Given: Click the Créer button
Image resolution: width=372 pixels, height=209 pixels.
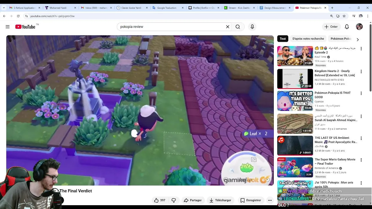Looking at the screenshot, I should [x=331, y=27].
